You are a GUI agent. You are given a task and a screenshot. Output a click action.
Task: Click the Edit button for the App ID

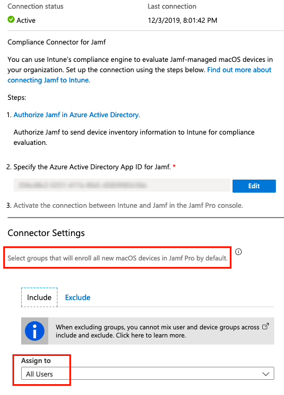[x=254, y=186]
